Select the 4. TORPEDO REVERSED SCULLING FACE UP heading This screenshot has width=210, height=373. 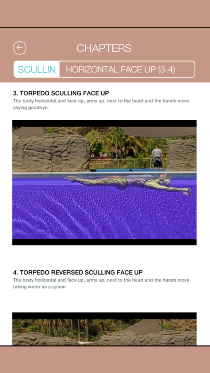[78, 272]
